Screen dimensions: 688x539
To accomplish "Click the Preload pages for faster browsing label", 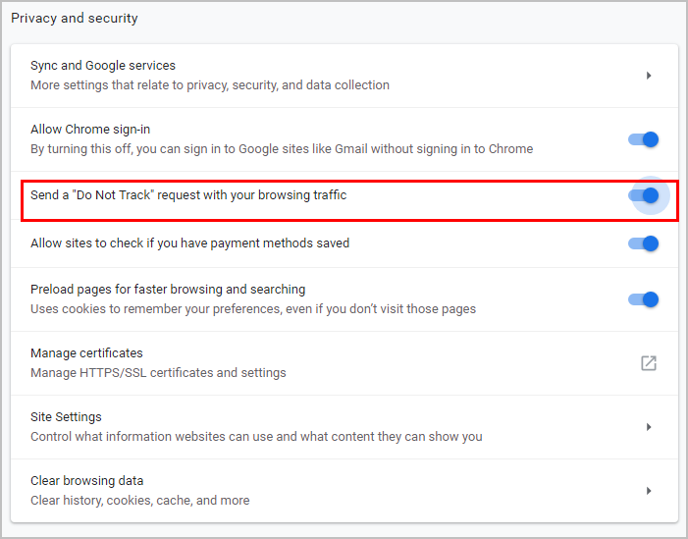I will point(168,290).
